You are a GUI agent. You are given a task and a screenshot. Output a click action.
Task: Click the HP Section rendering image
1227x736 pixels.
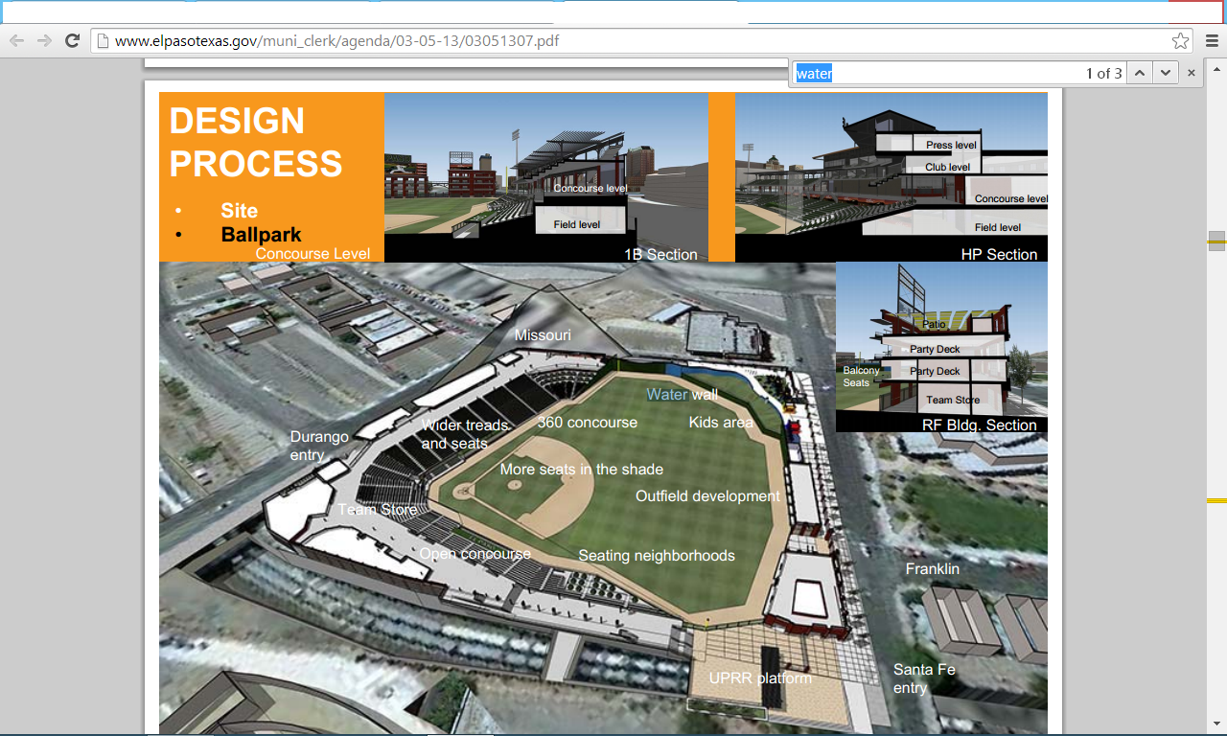coord(891,177)
